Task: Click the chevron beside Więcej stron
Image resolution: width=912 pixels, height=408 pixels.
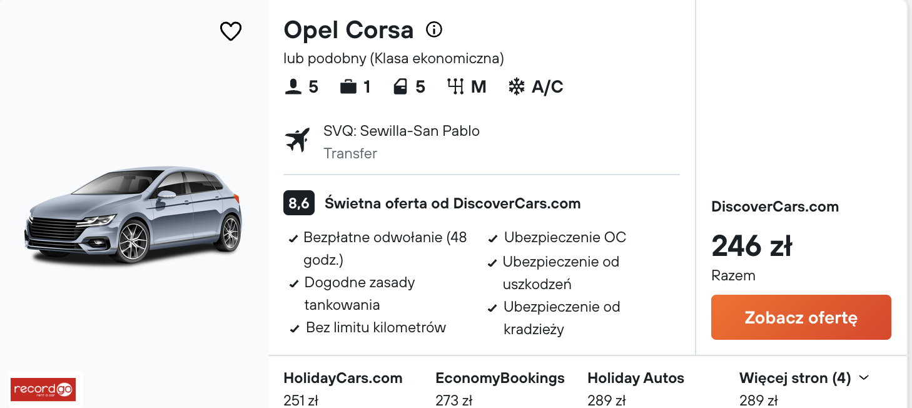Action: pos(864,378)
